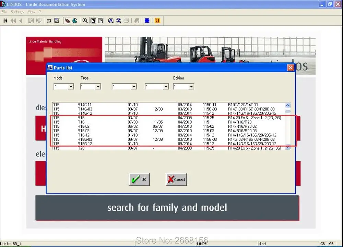Click the chain link toolbar icon
Screen dimensions: 343x247
[67, 21]
